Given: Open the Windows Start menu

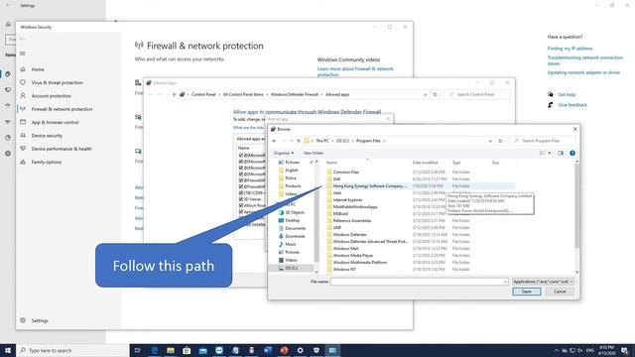Looking at the screenshot, I should click(x=8, y=350).
